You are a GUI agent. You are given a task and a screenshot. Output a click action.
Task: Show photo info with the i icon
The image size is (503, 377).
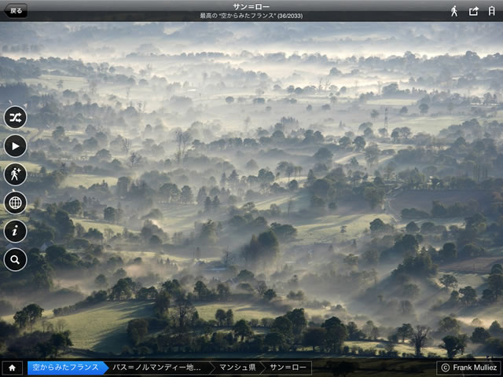click(15, 231)
